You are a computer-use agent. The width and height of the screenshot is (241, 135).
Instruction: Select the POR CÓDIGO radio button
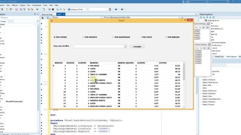point(54,37)
